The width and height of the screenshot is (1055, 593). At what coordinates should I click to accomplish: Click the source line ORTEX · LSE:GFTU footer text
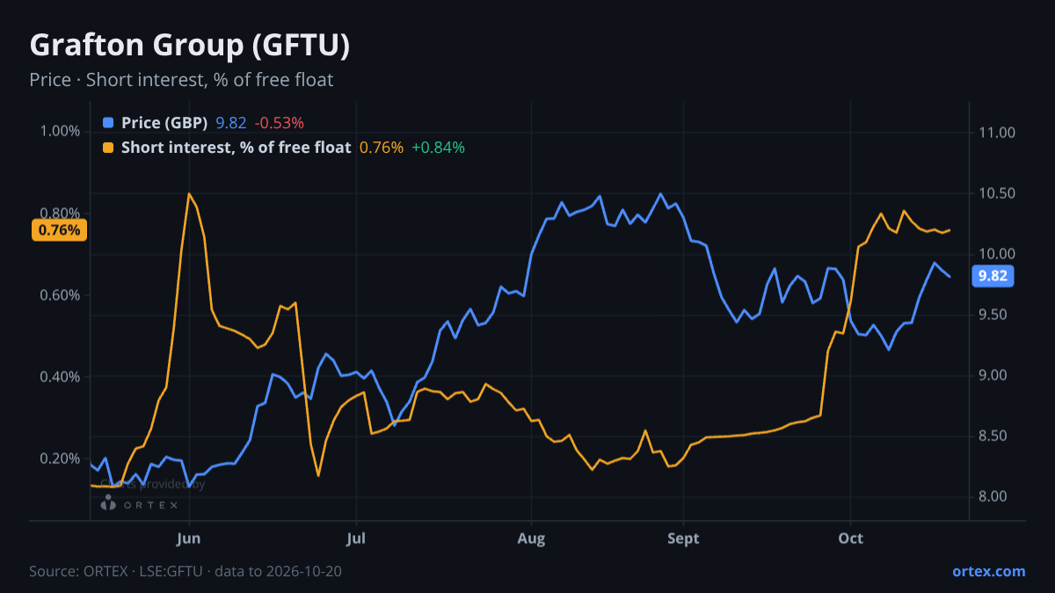[x=186, y=571]
